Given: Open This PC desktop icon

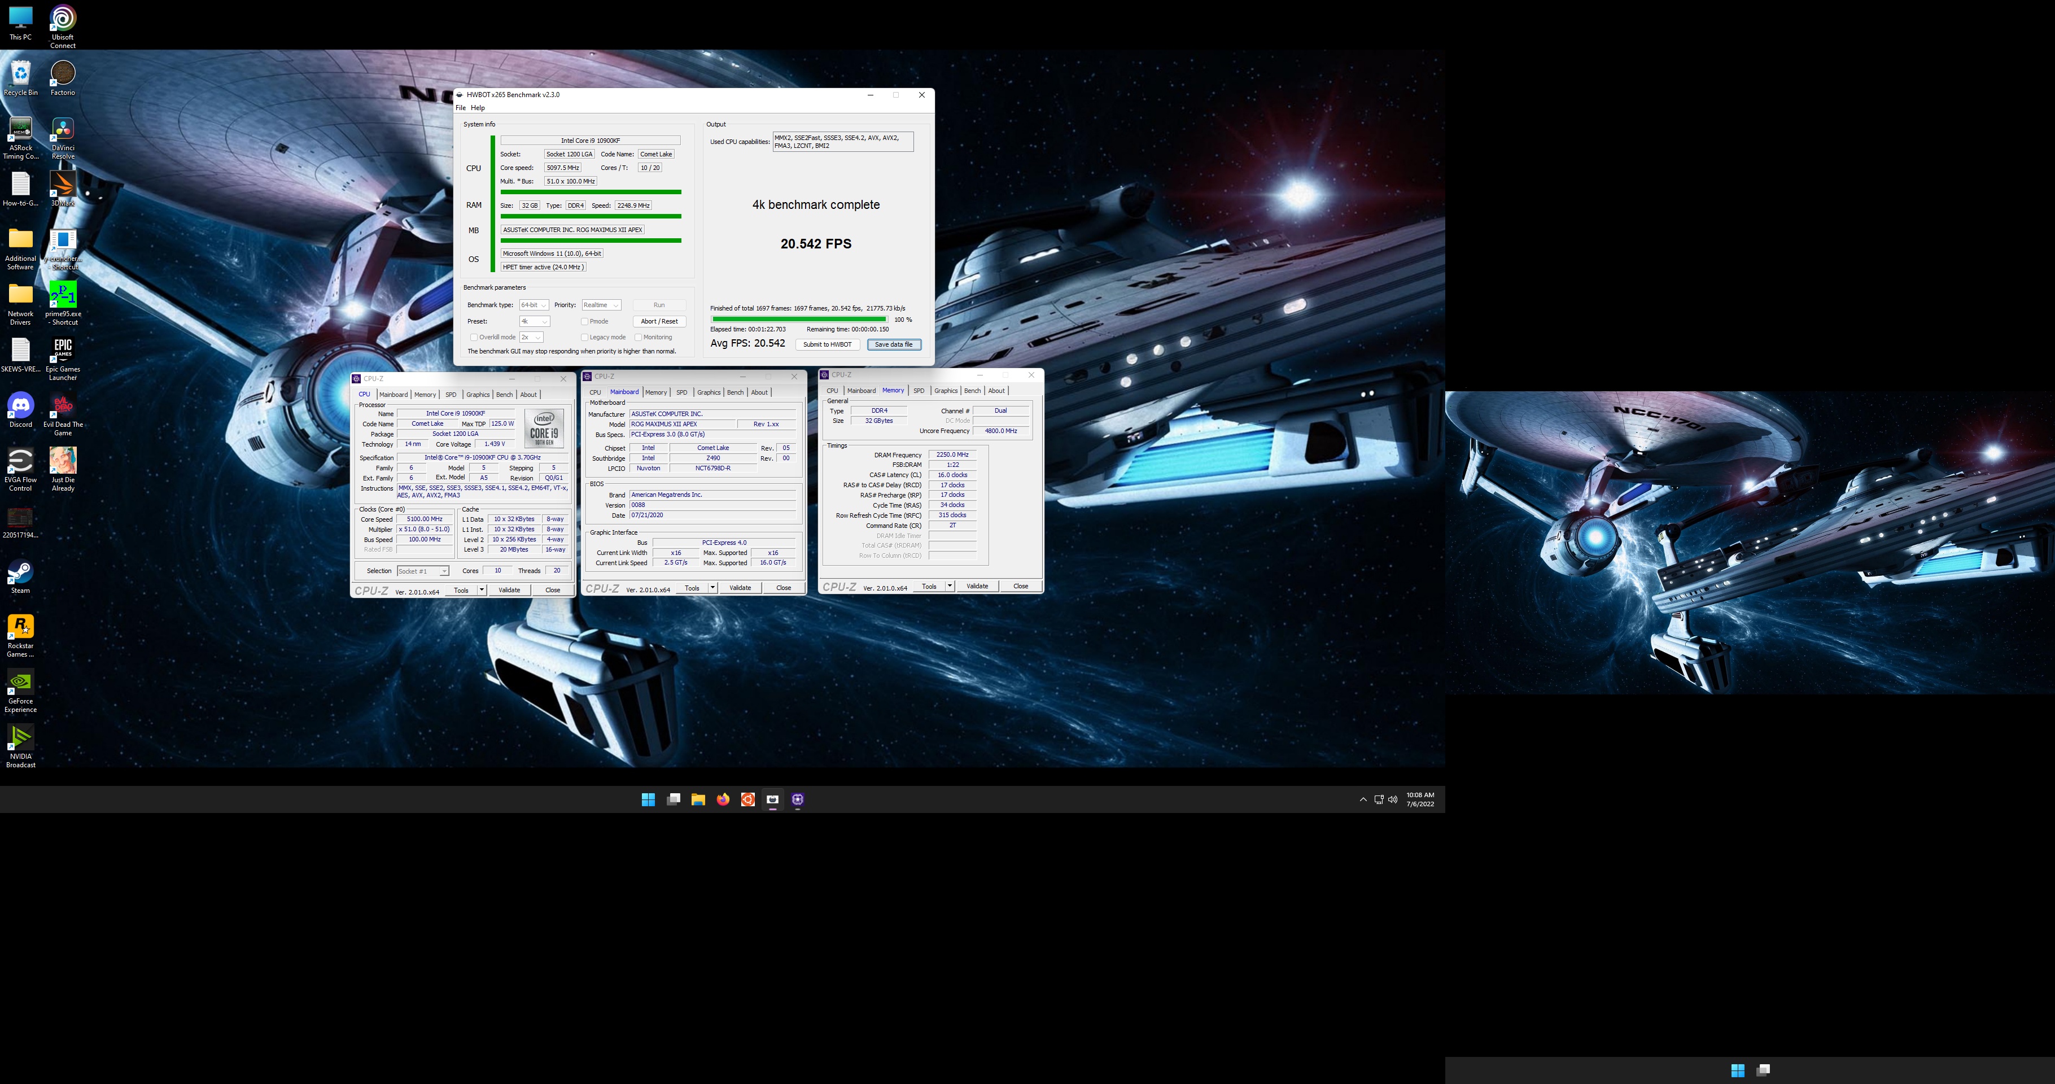Looking at the screenshot, I should coord(21,23).
